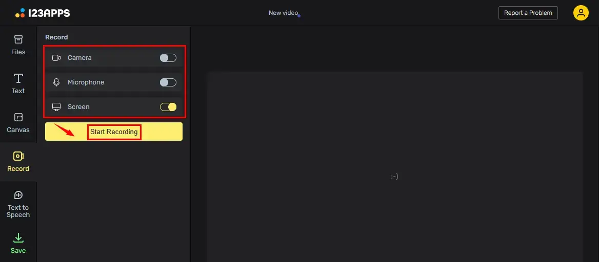The height and width of the screenshot is (262, 599).
Task: Click the microphone icon in Record list
Action: pos(56,82)
